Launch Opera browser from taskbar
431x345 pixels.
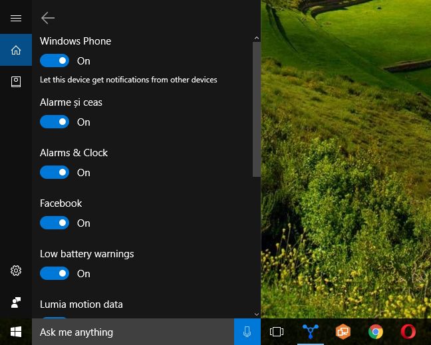click(408, 332)
